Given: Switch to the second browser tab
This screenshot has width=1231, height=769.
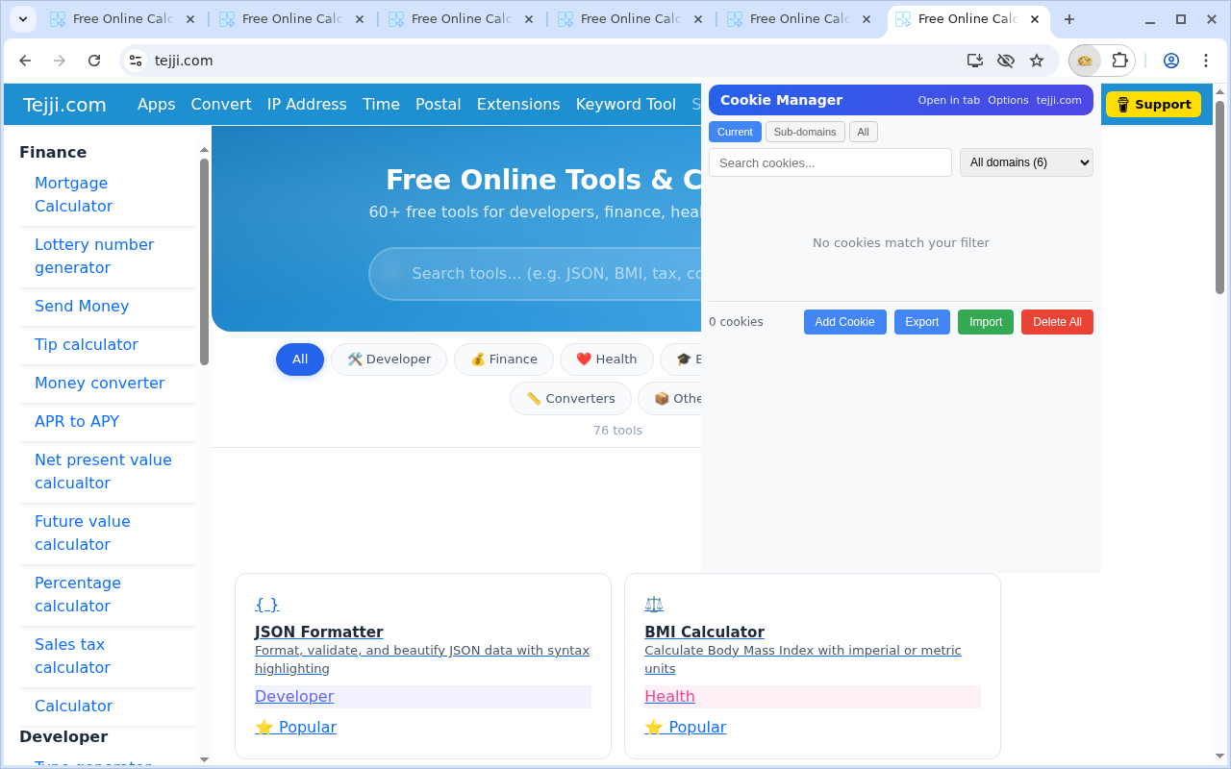Looking at the screenshot, I should (293, 19).
